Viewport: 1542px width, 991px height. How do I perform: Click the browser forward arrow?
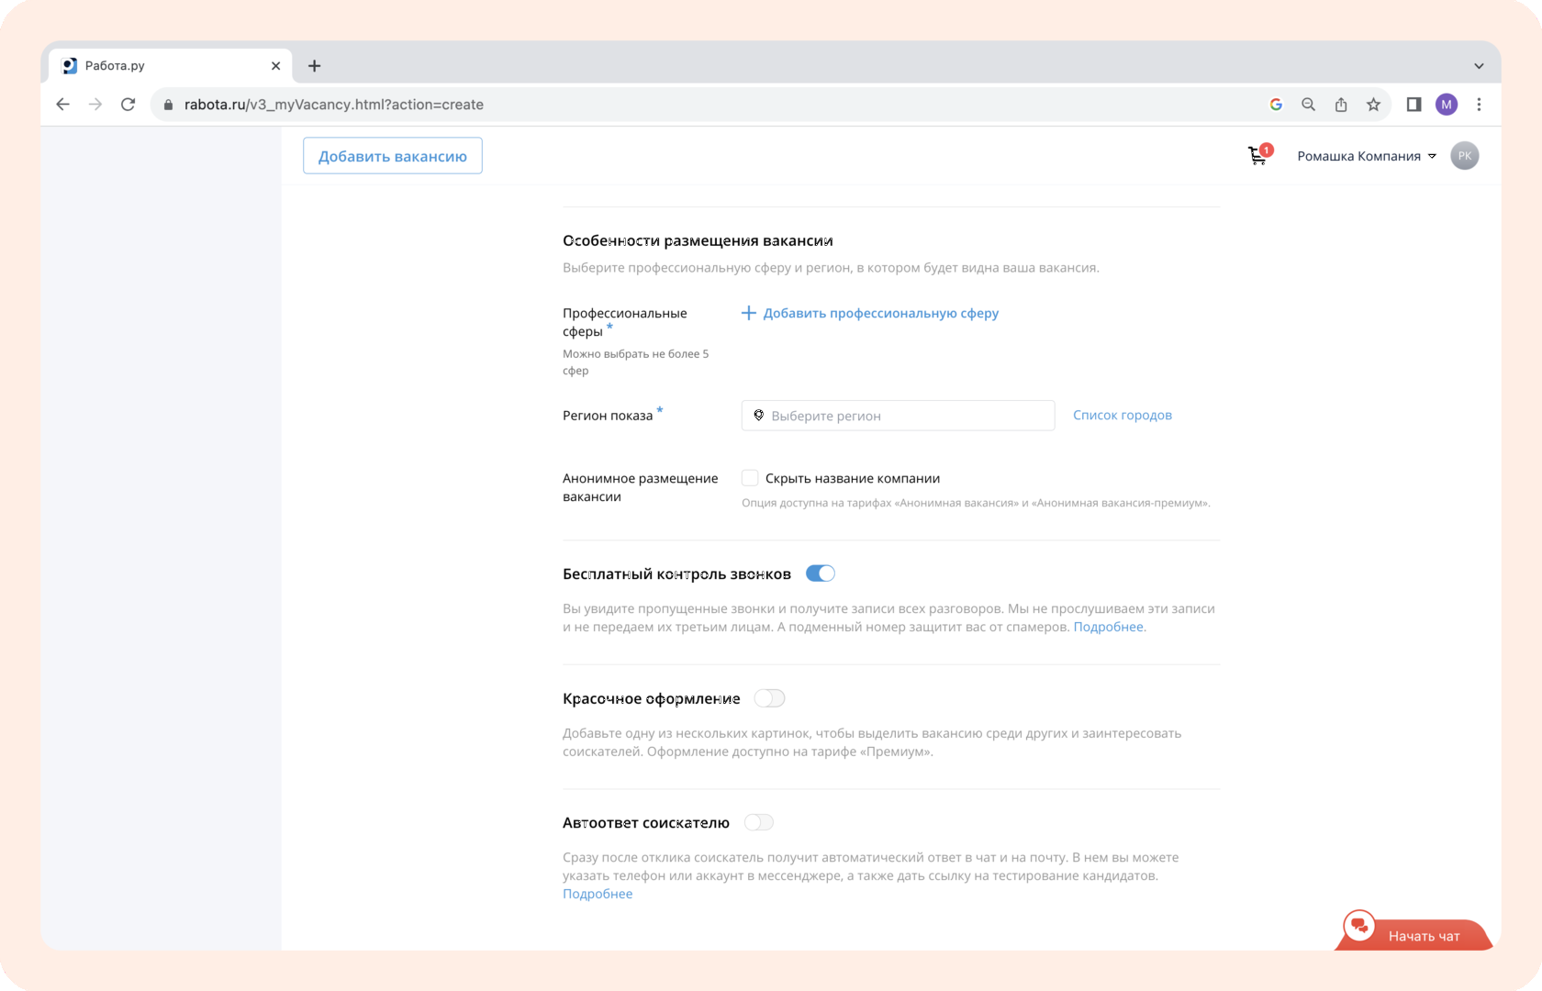click(95, 105)
